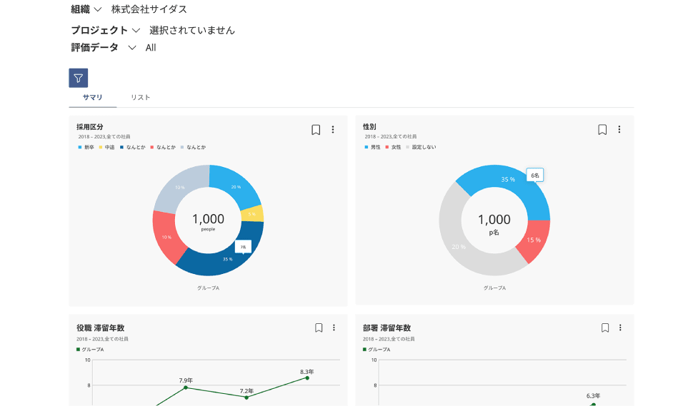Viewport: 688px width, 406px height.
Task: Expand the 組織 dropdown chevron
Action: pyautogui.click(x=98, y=9)
